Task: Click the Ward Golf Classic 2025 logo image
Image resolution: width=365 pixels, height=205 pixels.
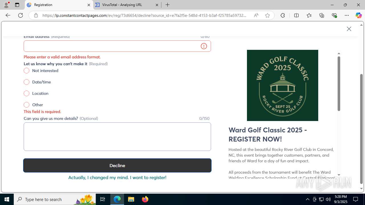Action: (x=283, y=85)
